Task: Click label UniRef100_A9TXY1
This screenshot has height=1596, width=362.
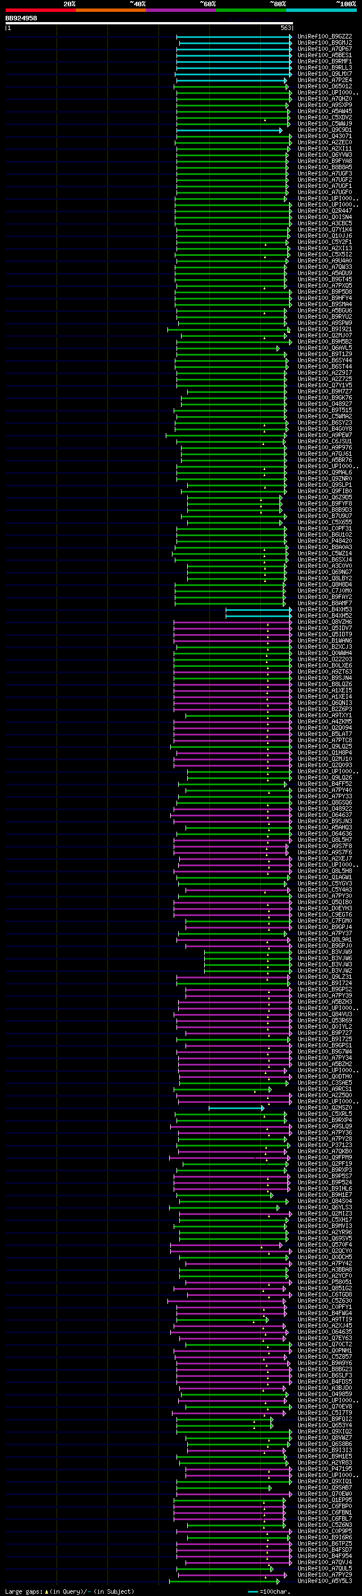Action: pos(325,716)
